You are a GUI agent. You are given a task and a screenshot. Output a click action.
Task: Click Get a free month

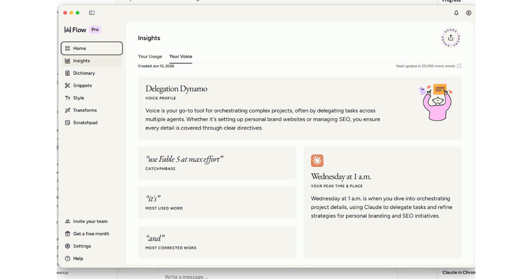pos(91,234)
